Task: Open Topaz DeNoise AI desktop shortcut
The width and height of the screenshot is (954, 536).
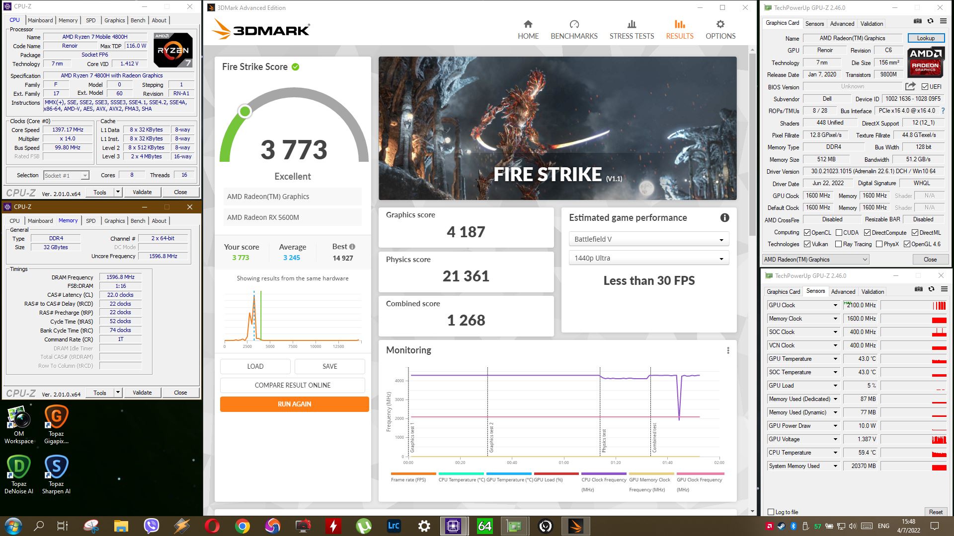Action: [19, 475]
